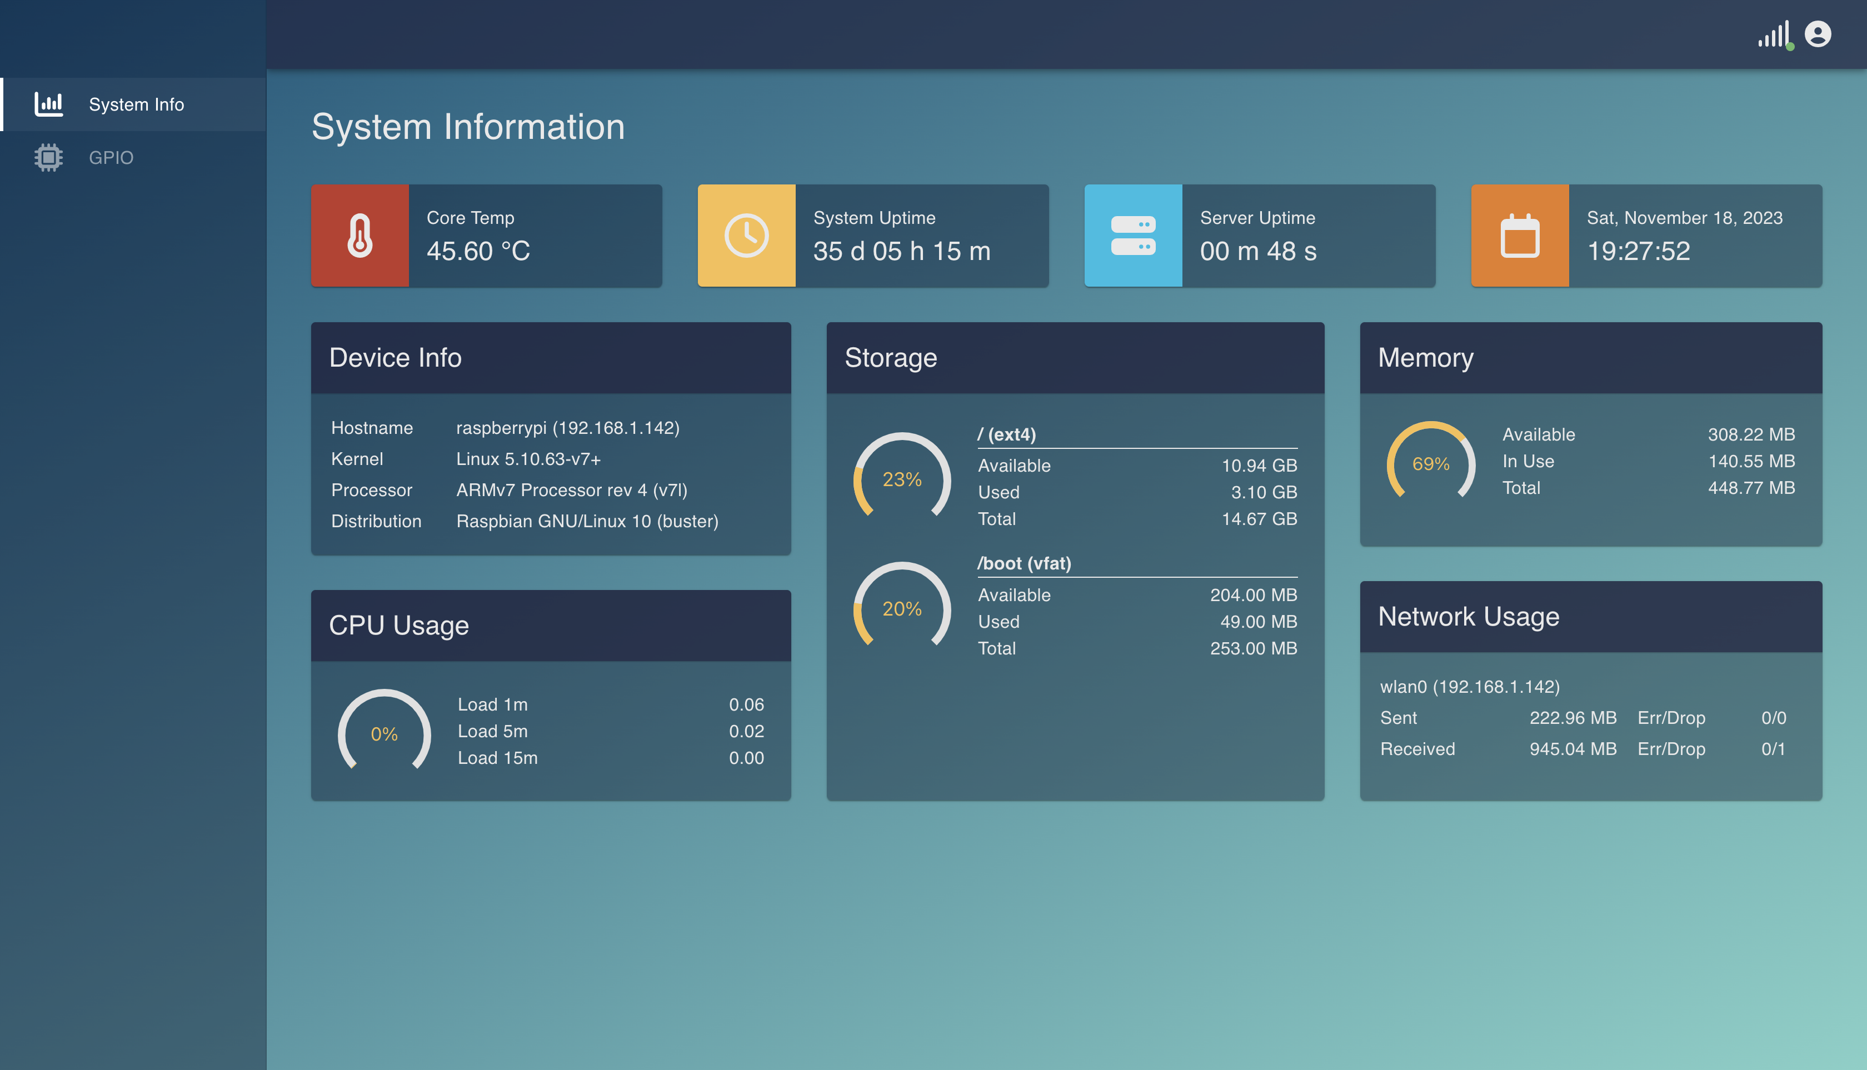Click the System Info bar chart icon
The width and height of the screenshot is (1867, 1070).
(x=48, y=104)
